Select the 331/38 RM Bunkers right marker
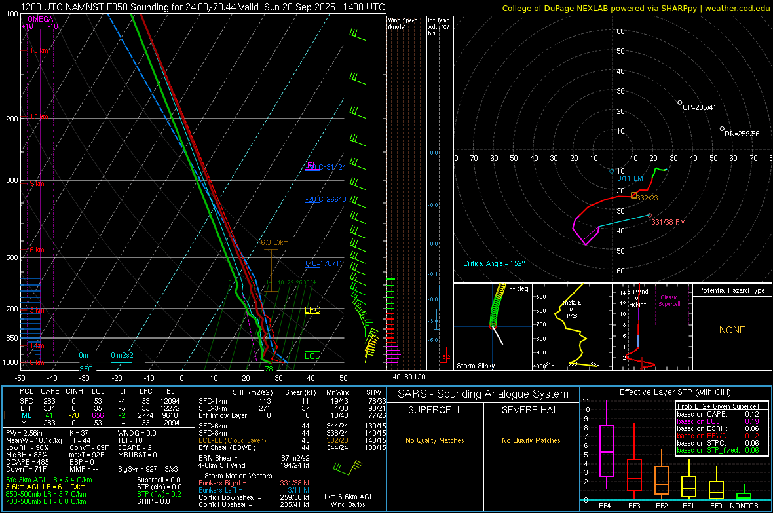This screenshot has height=513, width=773. 650,215
